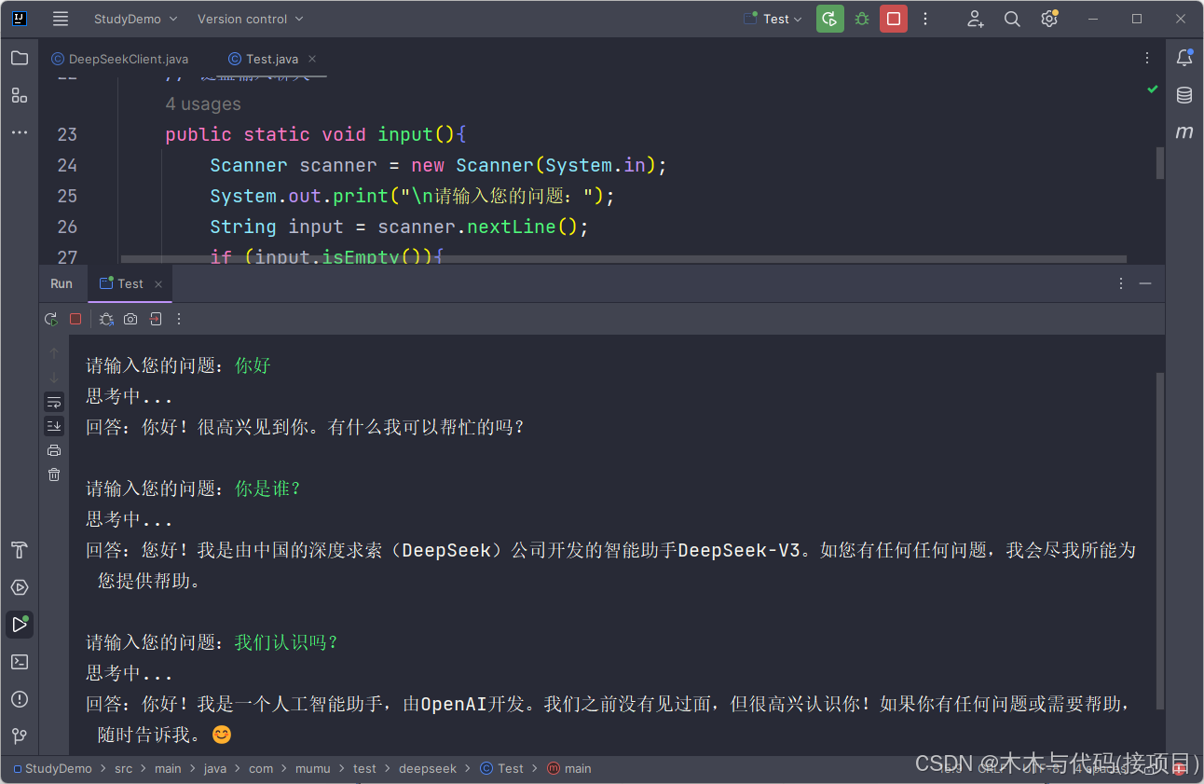Take thread dump camera icon
This screenshot has height=784, width=1204.
tap(130, 319)
